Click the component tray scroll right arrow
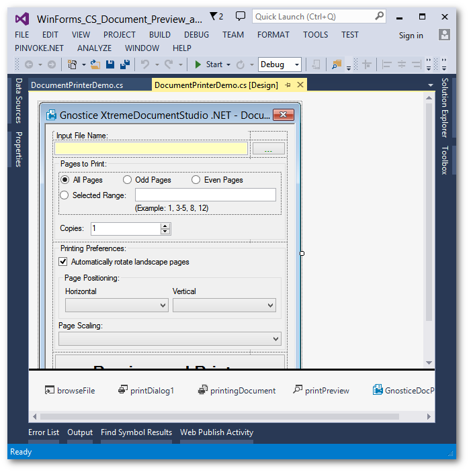The height and width of the screenshot is (472, 469). [x=429, y=417]
